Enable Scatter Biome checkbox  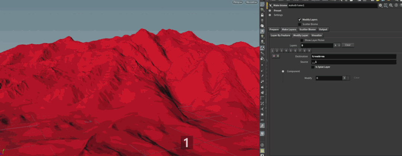[x=300, y=24]
